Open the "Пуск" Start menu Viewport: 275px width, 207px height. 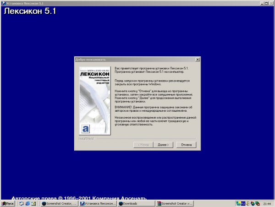tap(8, 203)
